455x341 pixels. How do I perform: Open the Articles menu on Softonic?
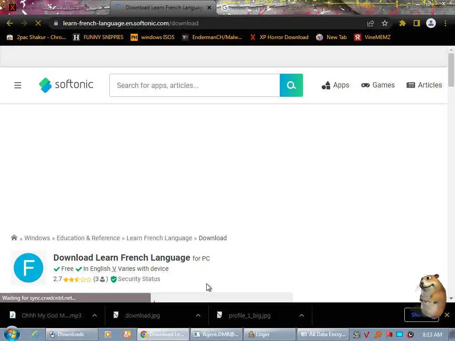(424, 85)
